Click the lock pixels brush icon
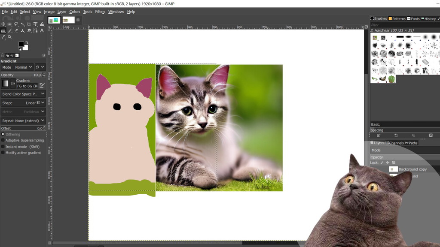This screenshot has width=440, height=247. 382,163
